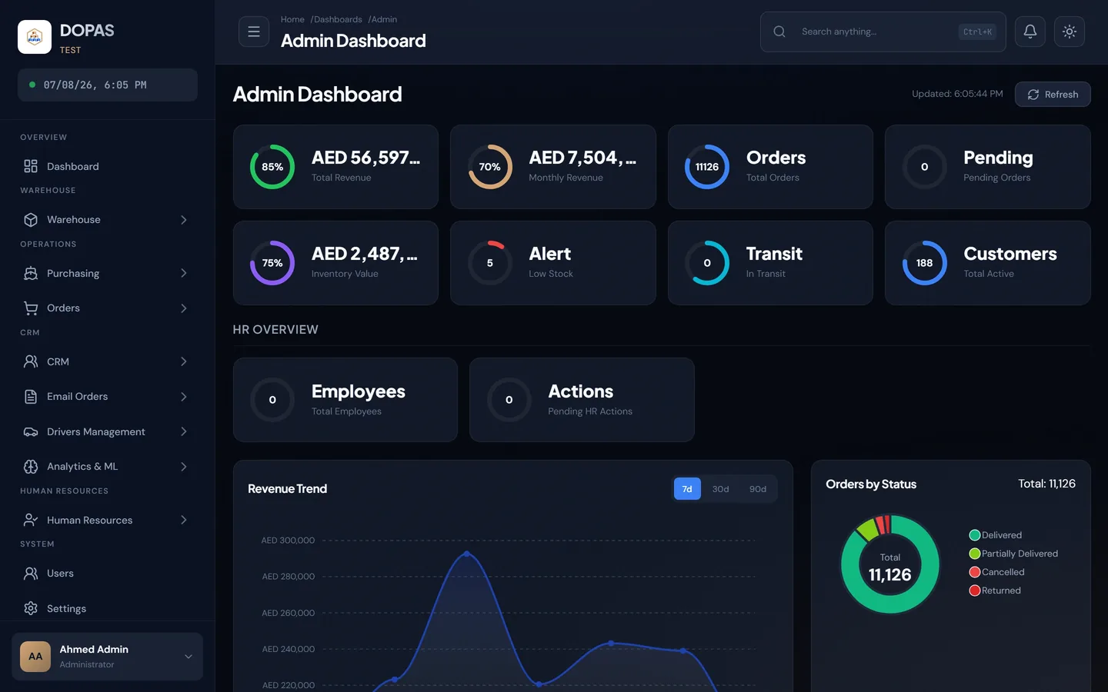The image size is (1108, 692).
Task: Click the Revenue Trend peak data point
Action: click(x=466, y=554)
